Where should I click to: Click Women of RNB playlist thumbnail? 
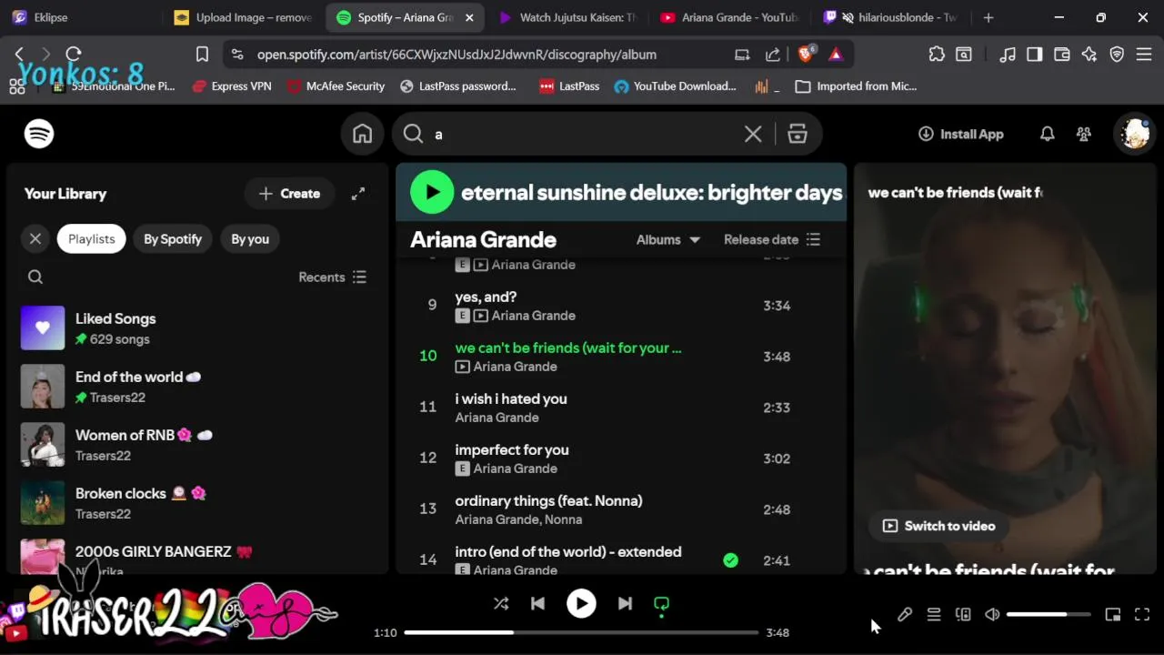[x=43, y=445]
